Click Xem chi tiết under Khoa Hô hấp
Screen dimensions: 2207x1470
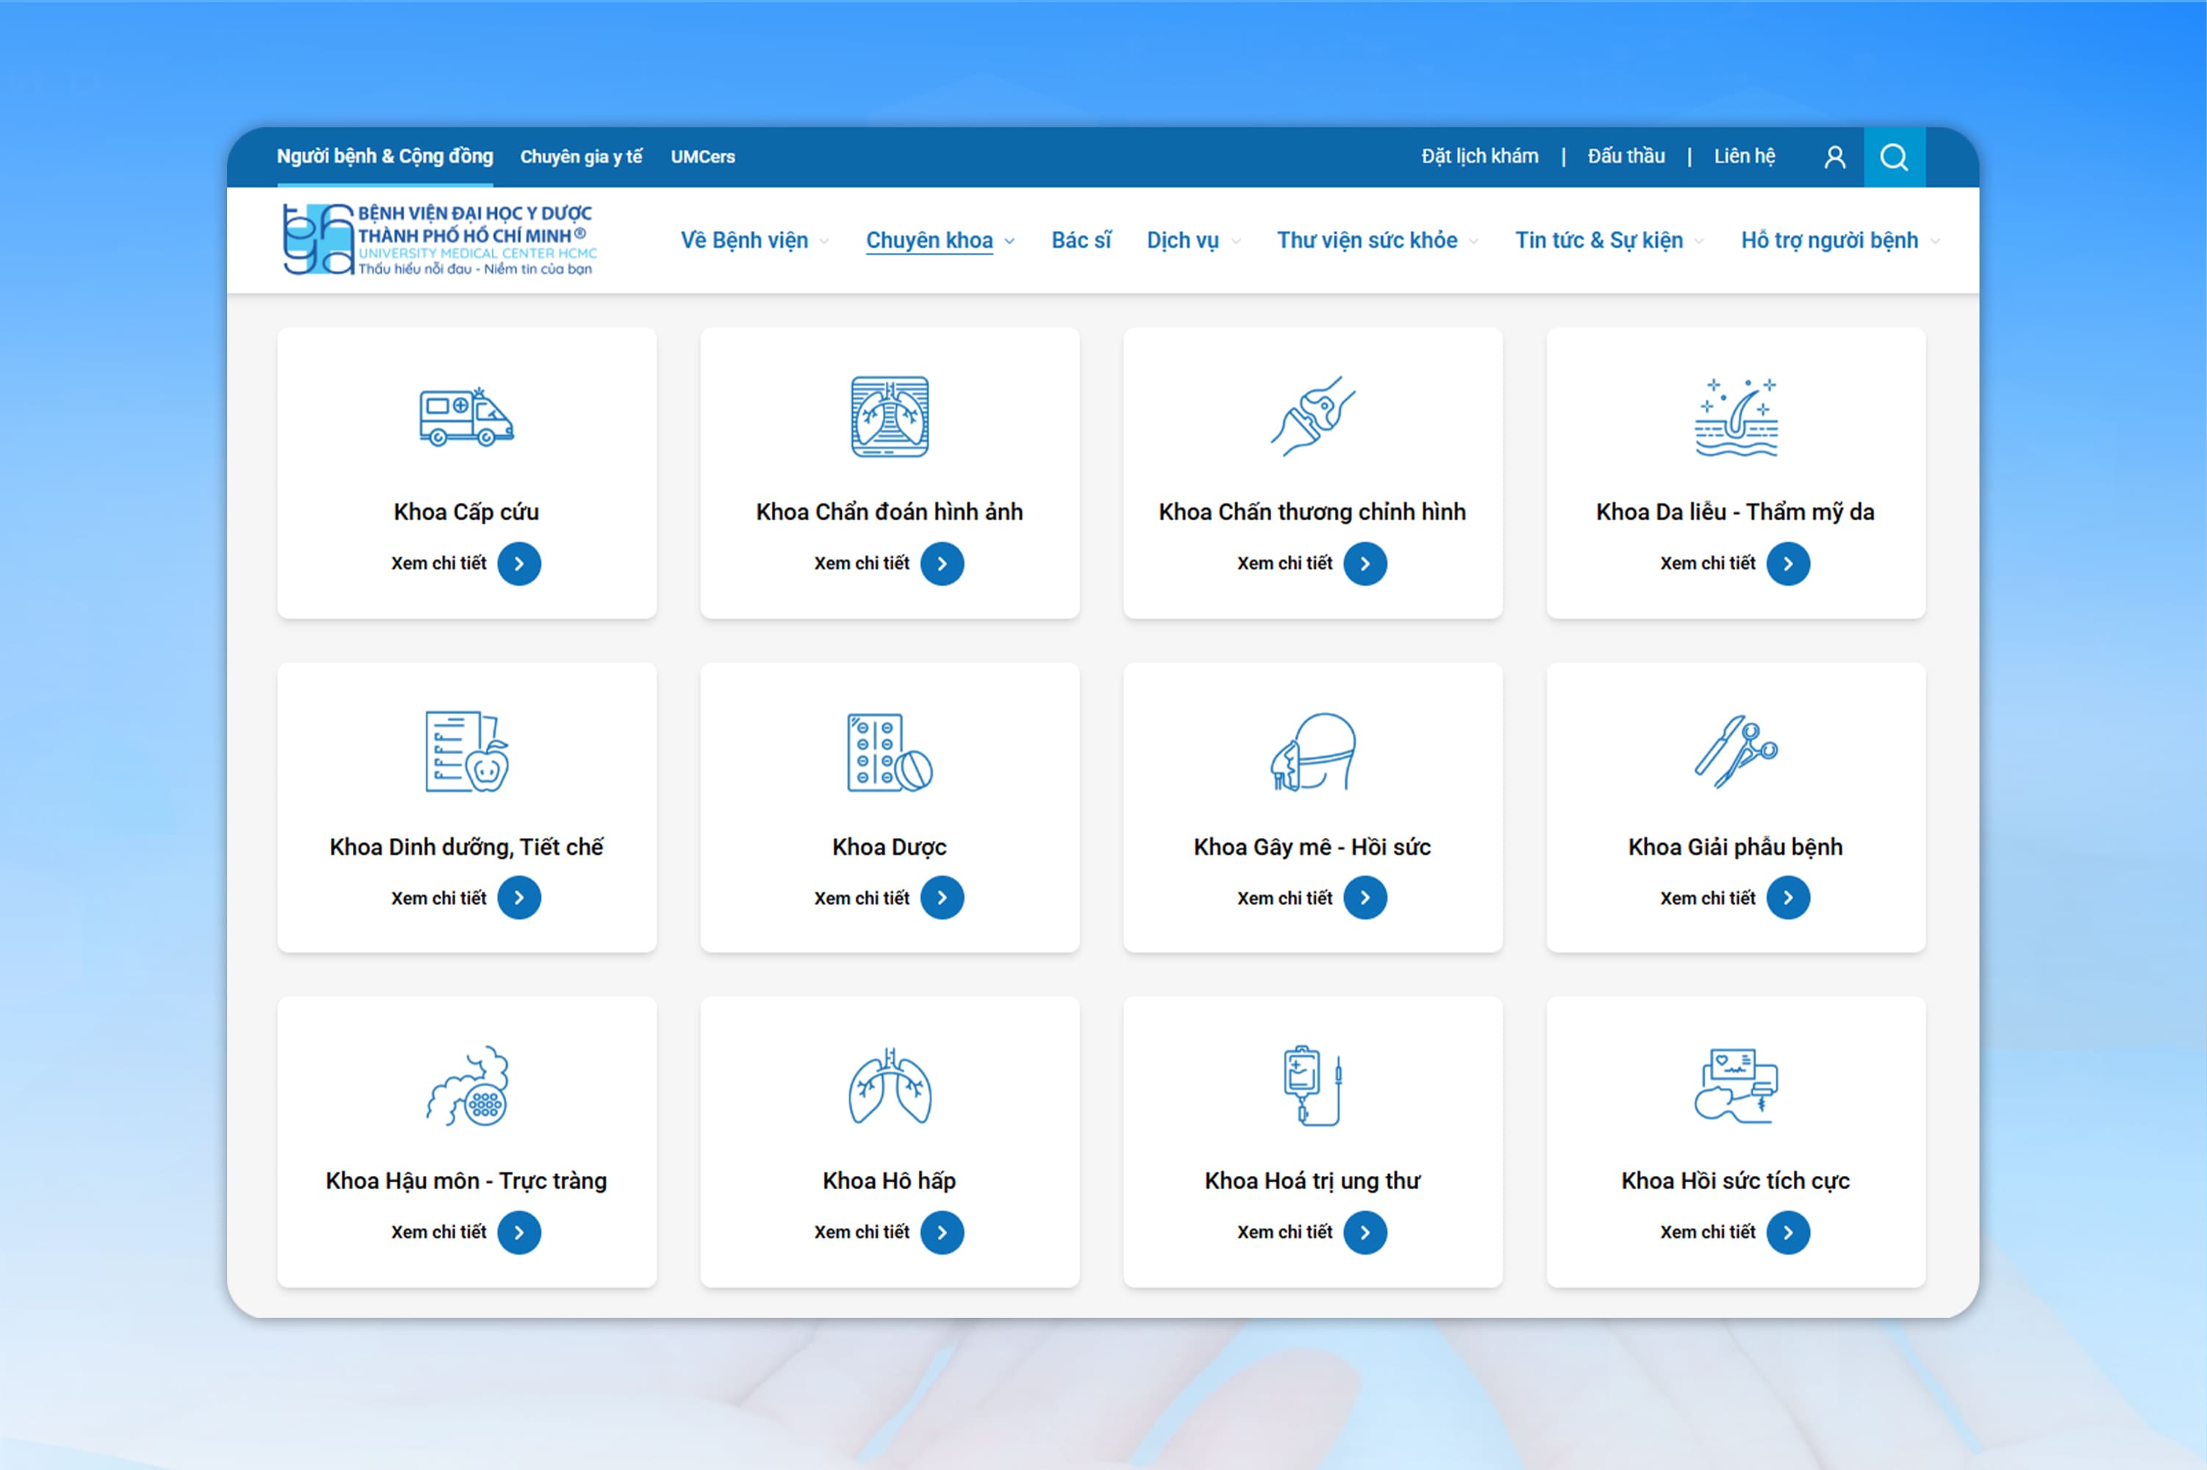[x=862, y=1233]
